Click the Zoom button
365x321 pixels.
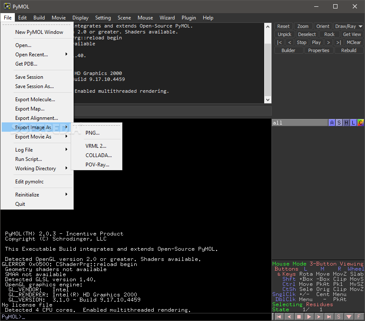tap(303, 26)
